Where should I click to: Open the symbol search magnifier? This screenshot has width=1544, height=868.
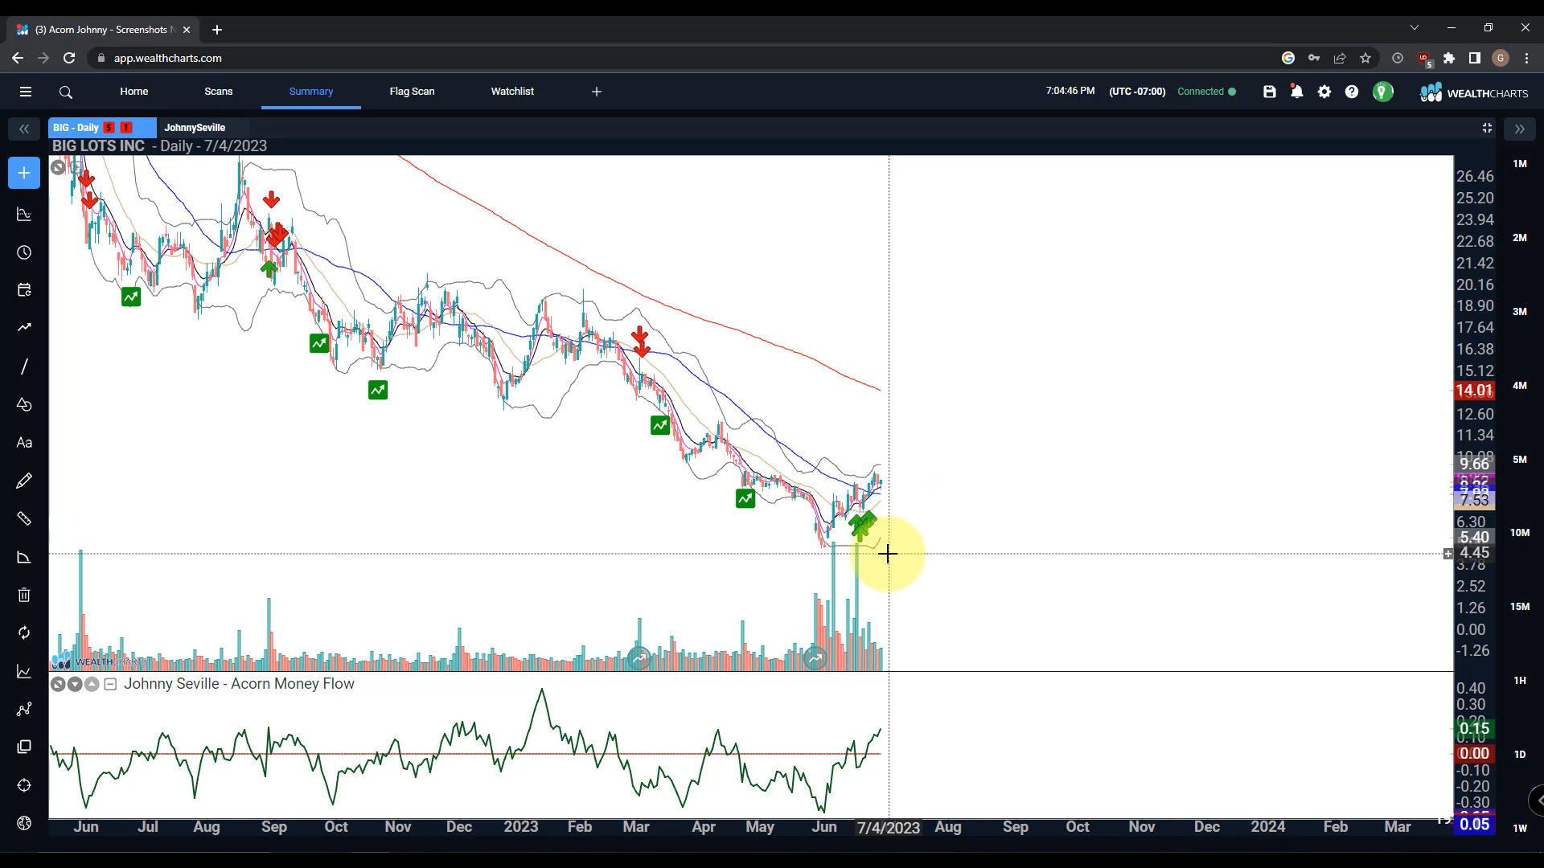pyautogui.click(x=66, y=92)
